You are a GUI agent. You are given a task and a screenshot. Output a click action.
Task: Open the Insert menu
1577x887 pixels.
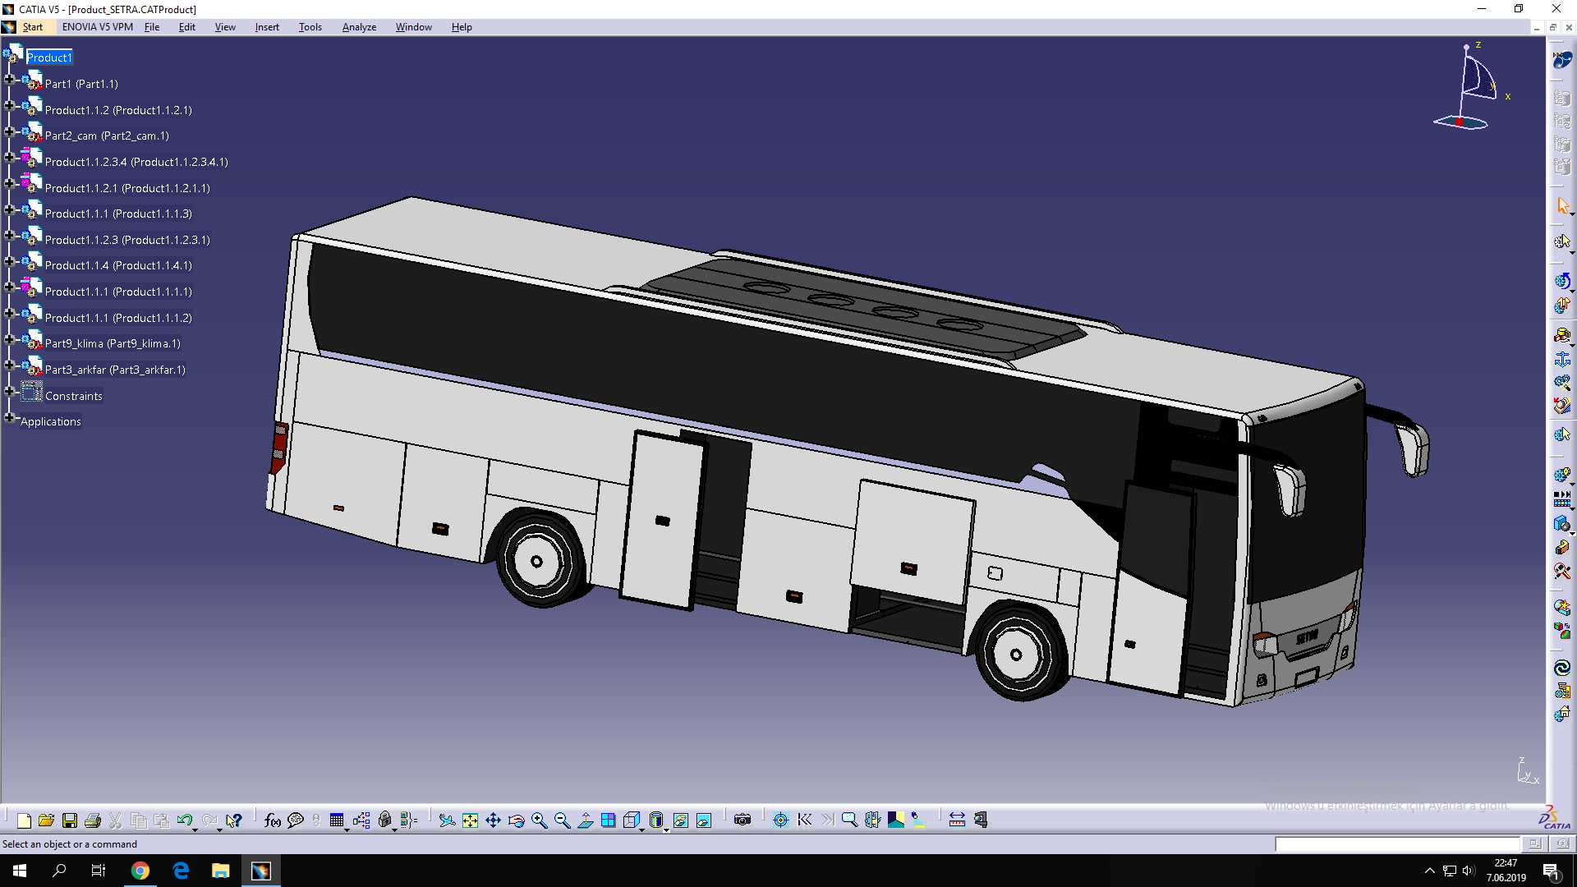pos(267,27)
